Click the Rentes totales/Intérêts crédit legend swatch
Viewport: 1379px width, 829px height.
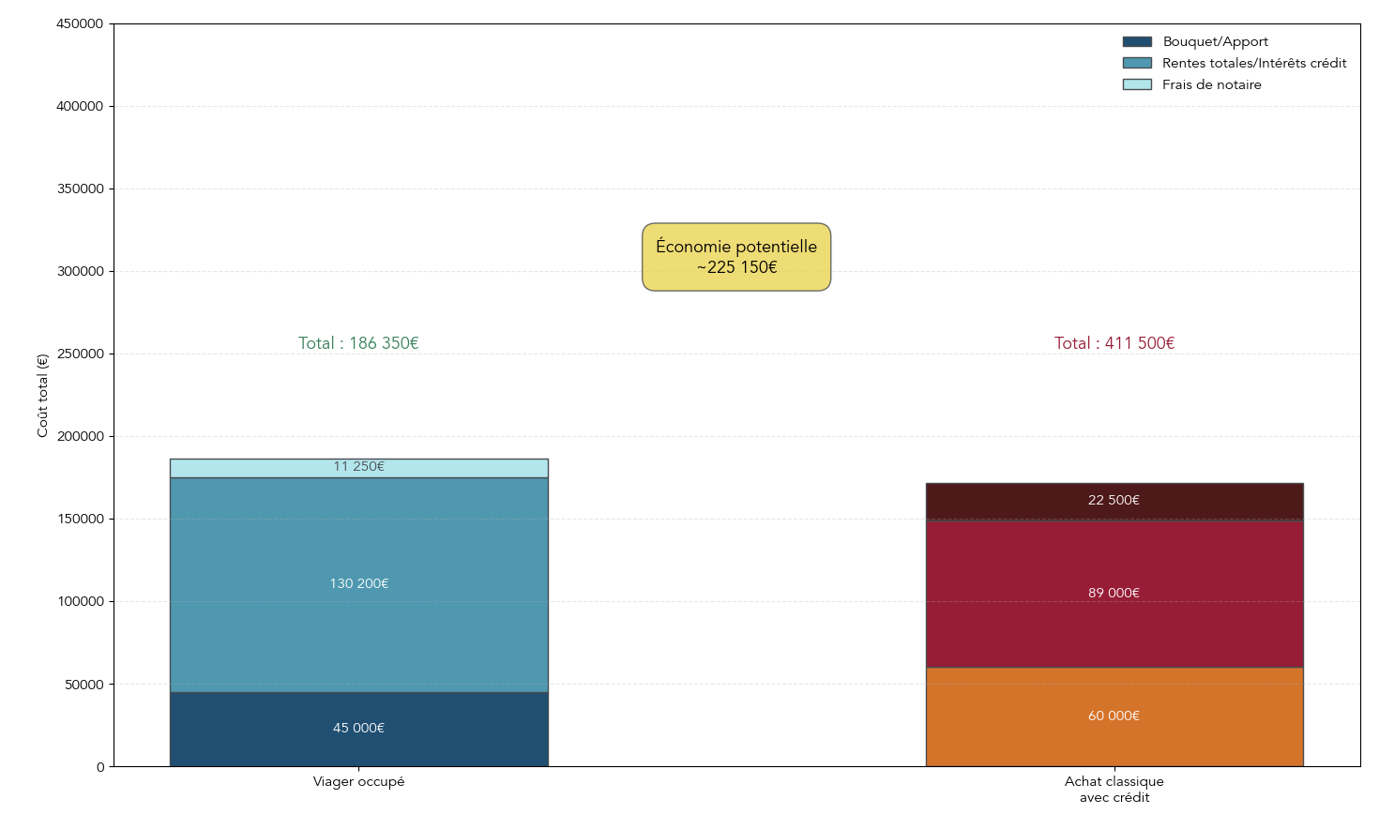tap(1135, 63)
